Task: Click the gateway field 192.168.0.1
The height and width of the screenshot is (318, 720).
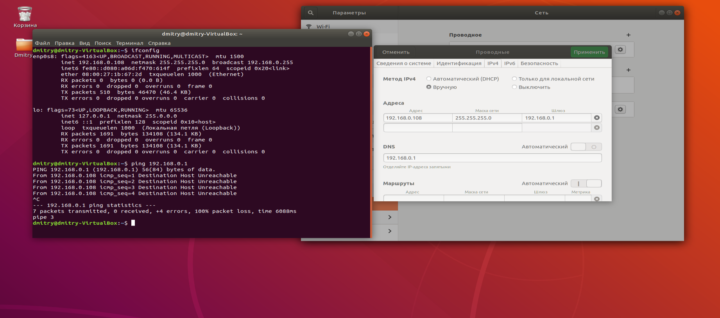Action: (557, 118)
